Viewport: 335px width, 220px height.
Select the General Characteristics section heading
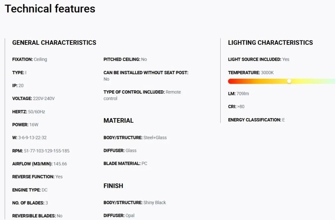click(x=54, y=43)
